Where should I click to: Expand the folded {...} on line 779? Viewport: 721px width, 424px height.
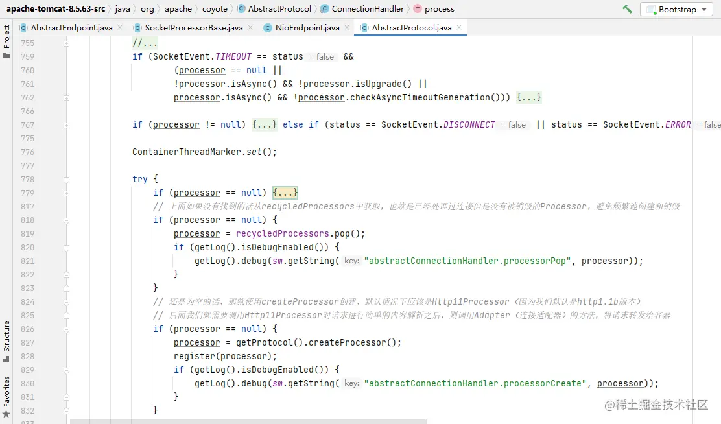[285, 193]
